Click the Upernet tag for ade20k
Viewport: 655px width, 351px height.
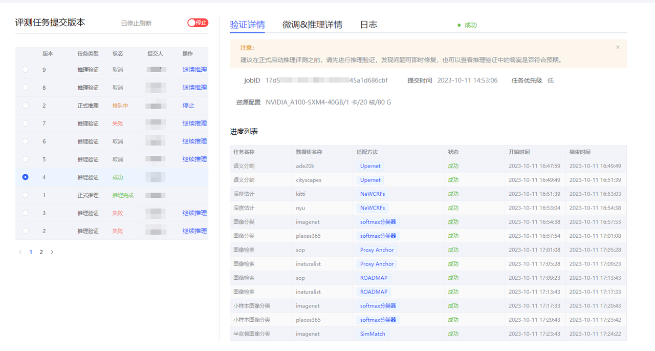pos(370,166)
